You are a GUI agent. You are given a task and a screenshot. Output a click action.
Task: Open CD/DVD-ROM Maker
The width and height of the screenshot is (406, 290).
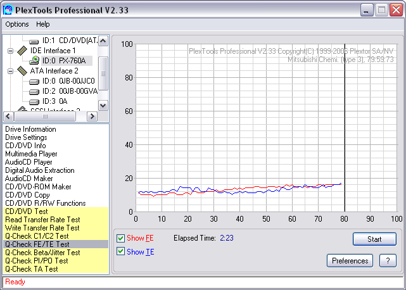point(38,187)
